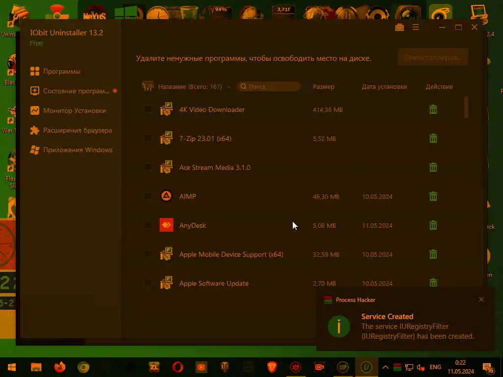Click the Process Hacker tray icon
Image resolution: width=503 pixels, height=377 pixels.
click(397, 367)
